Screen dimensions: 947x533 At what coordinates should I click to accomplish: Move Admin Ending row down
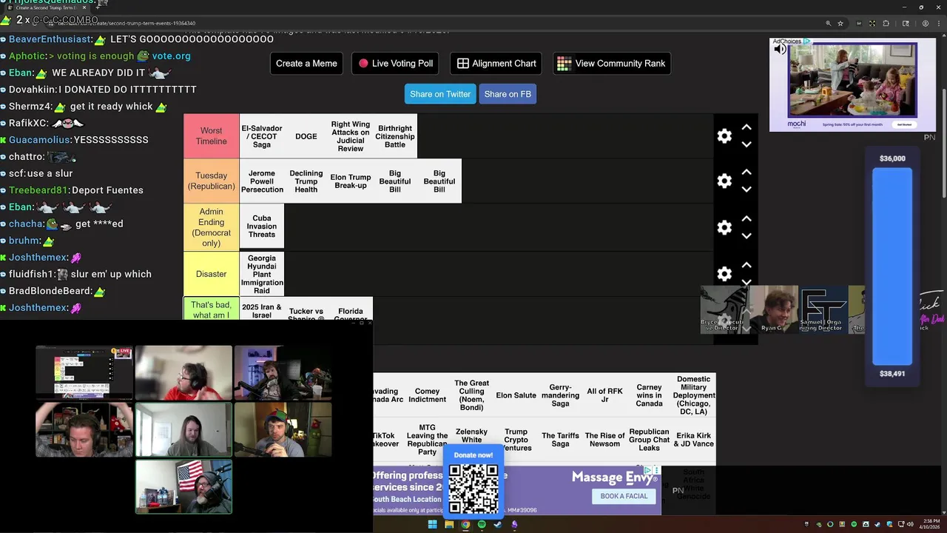[x=747, y=236]
